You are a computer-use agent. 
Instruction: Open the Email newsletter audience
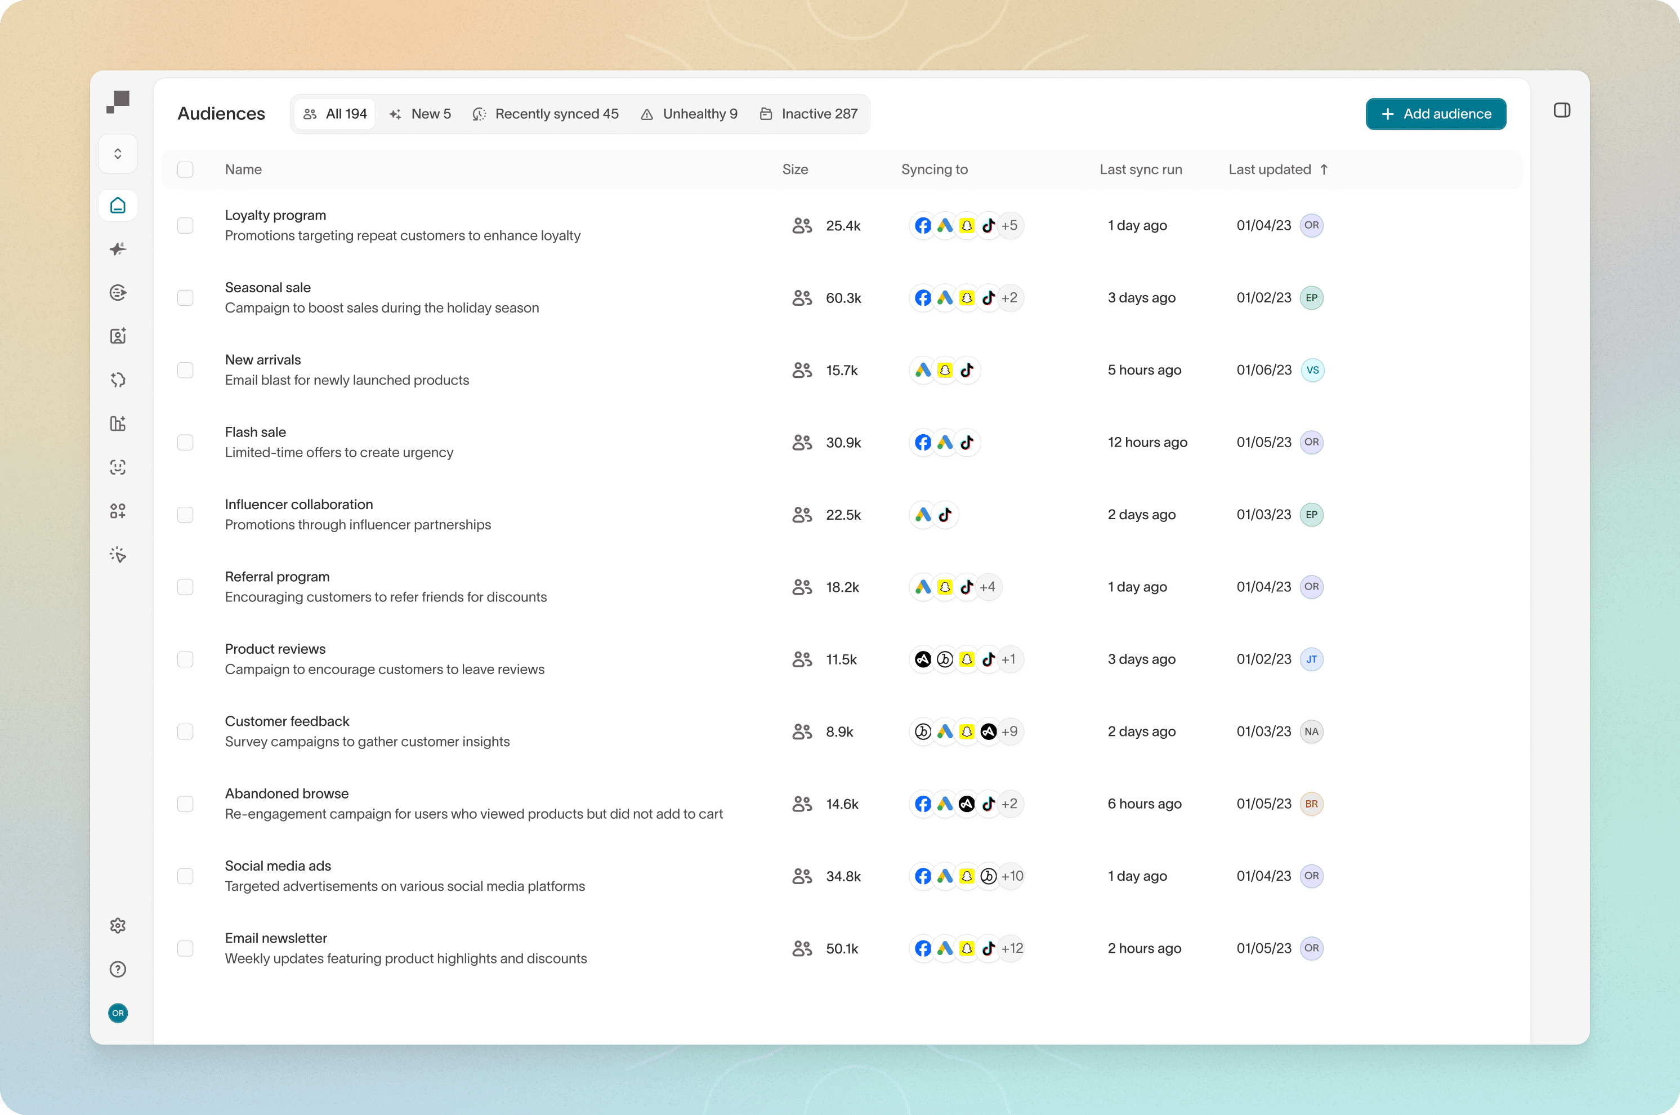click(x=276, y=938)
